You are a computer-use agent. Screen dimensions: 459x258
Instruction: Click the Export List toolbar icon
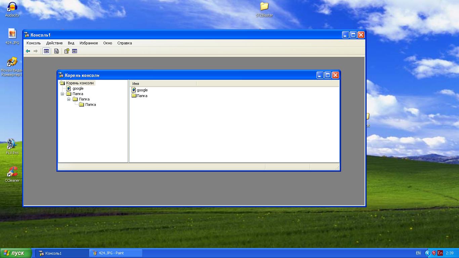pos(56,51)
